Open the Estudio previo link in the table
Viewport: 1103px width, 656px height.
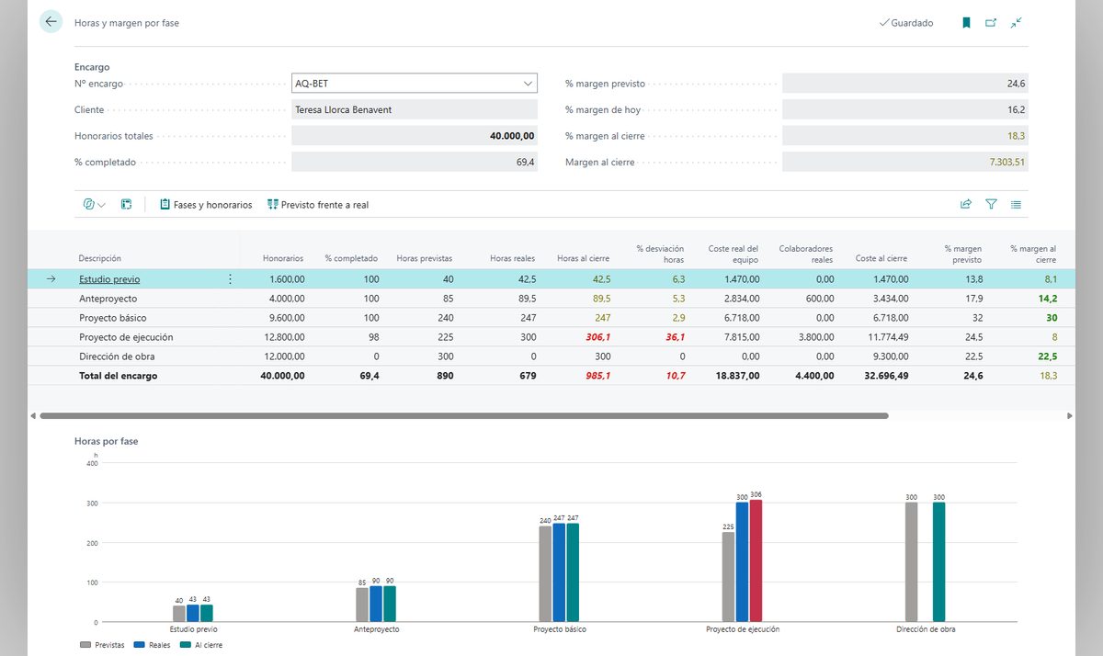tap(109, 279)
